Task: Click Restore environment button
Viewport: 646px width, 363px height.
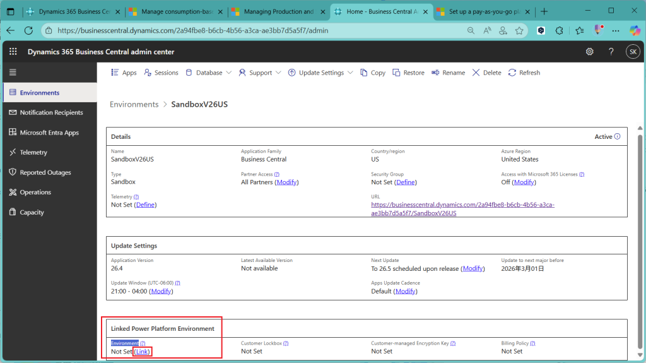Action: pos(408,73)
